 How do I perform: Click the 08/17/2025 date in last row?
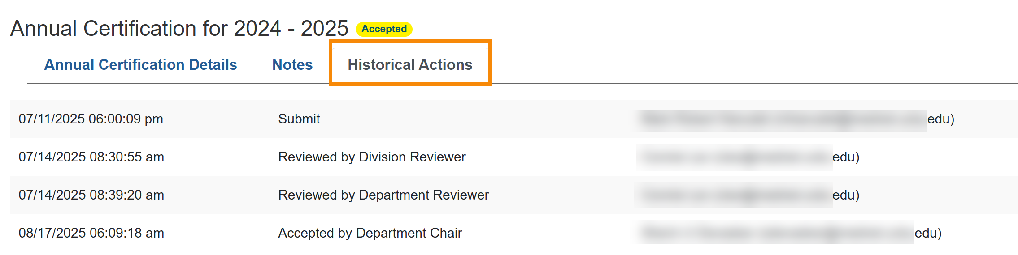[52, 233]
